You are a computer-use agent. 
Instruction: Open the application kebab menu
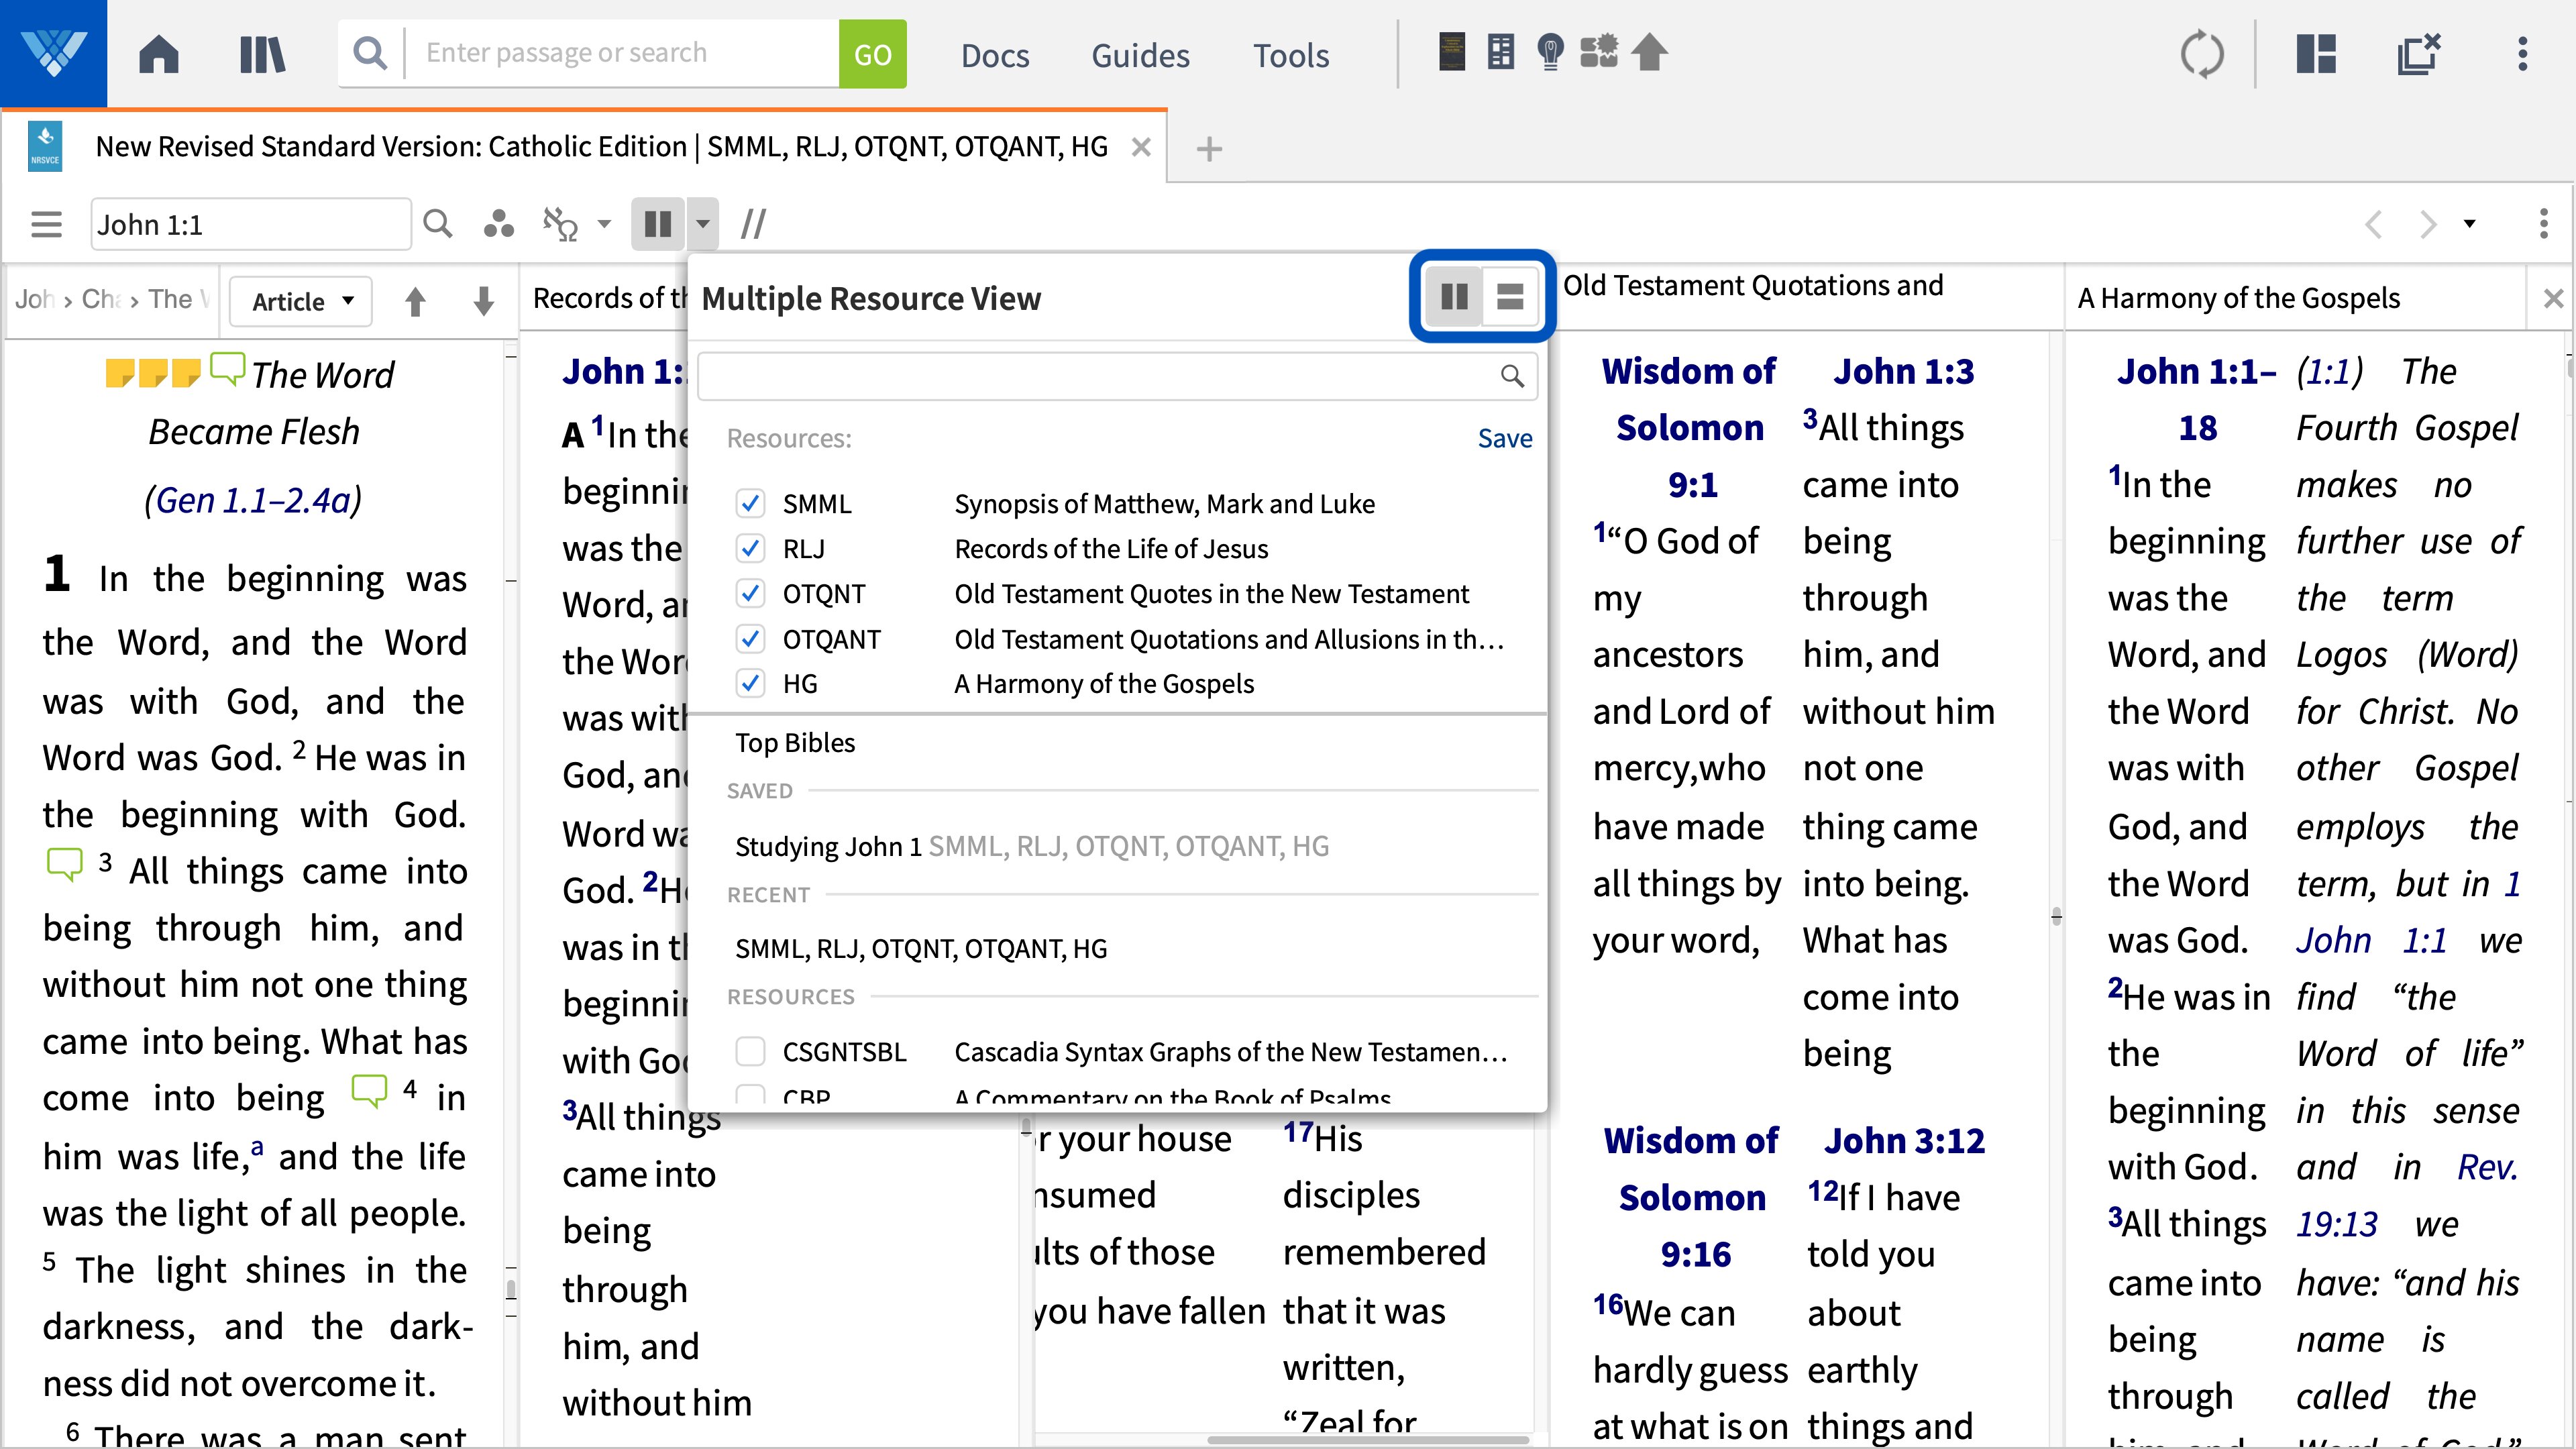(x=2523, y=54)
